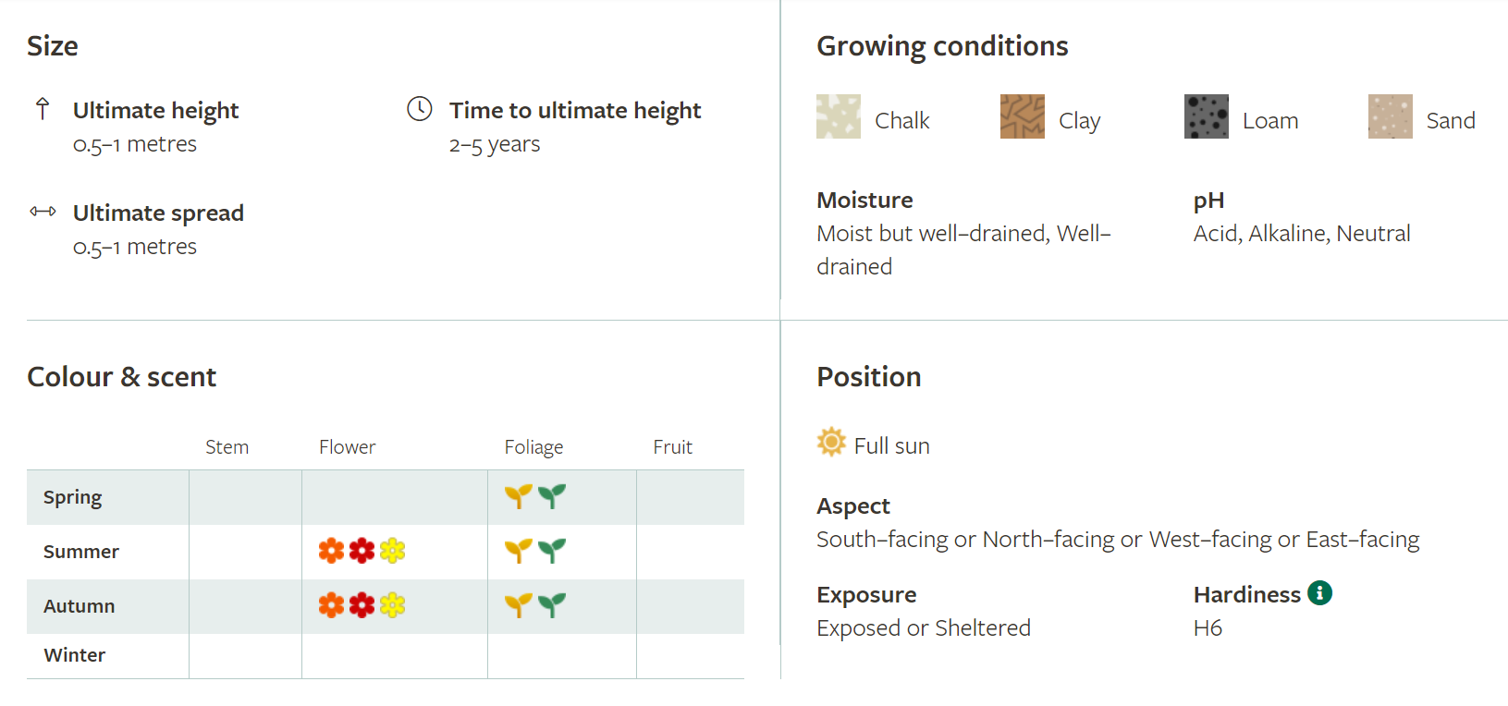Click the Growing conditions heading
1508x706 pixels.
point(942,46)
